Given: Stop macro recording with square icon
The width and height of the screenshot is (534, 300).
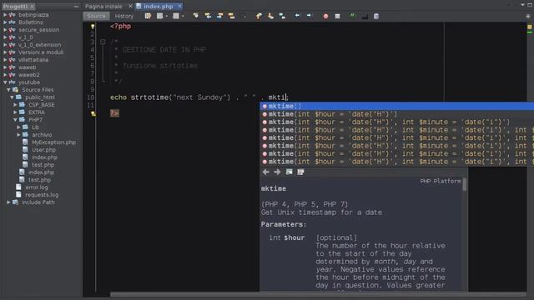Looking at the screenshot, I should 337,16.
